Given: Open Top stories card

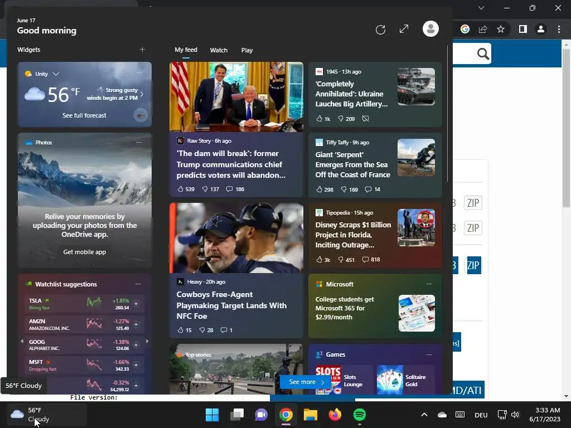Looking at the screenshot, I should click(236, 369).
